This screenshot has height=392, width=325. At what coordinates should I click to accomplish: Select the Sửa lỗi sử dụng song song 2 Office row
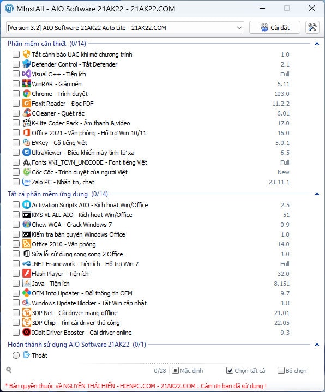151,254
